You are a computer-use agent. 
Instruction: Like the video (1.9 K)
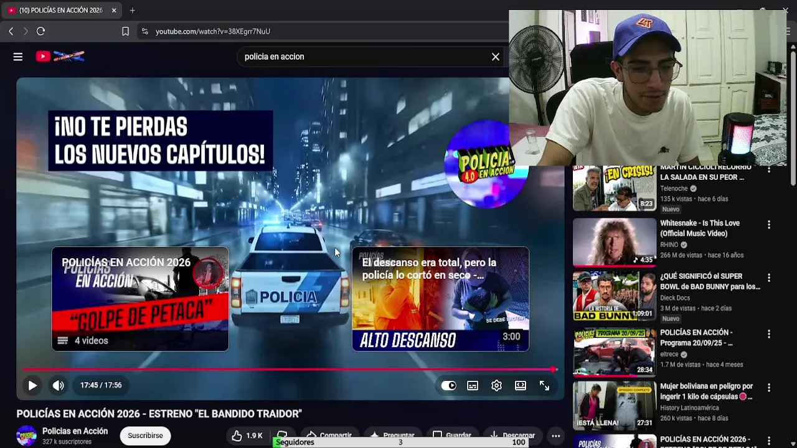(x=247, y=436)
